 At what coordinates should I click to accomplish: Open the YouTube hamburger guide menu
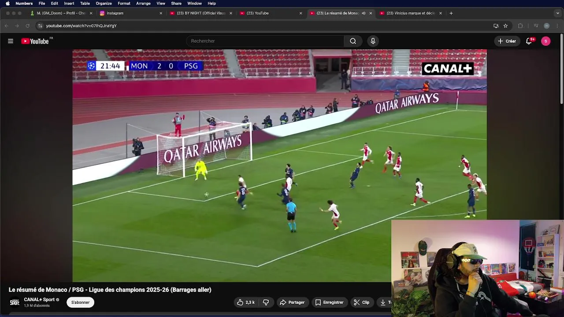11,41
